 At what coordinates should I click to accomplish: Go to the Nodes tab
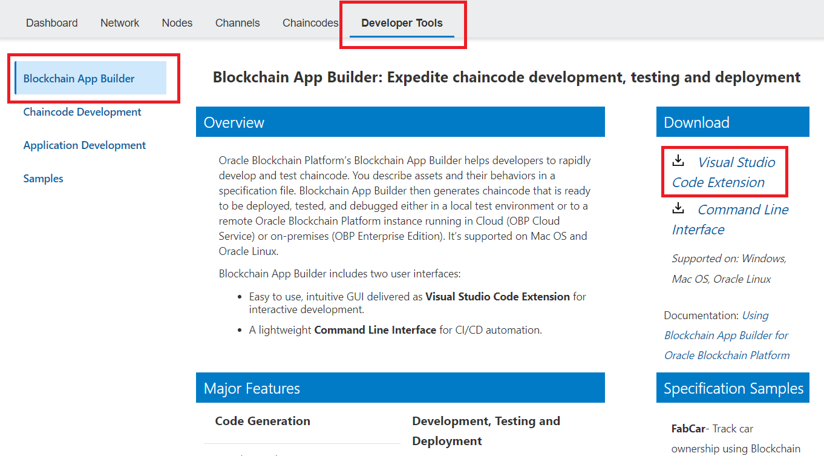(x=177, y=23)
